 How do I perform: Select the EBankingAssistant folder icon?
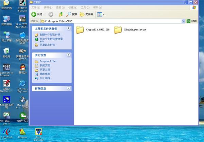click(x=118, y=30)
